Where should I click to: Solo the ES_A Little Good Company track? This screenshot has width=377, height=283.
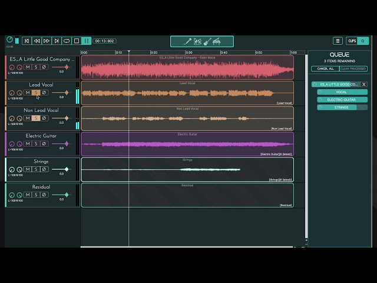click(x=36, y=67)
